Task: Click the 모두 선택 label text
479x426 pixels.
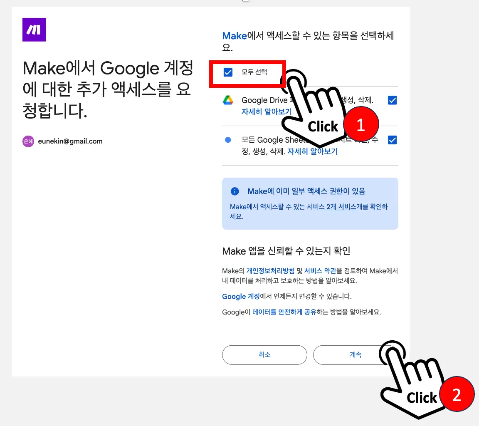Action: tap(254, 72)
